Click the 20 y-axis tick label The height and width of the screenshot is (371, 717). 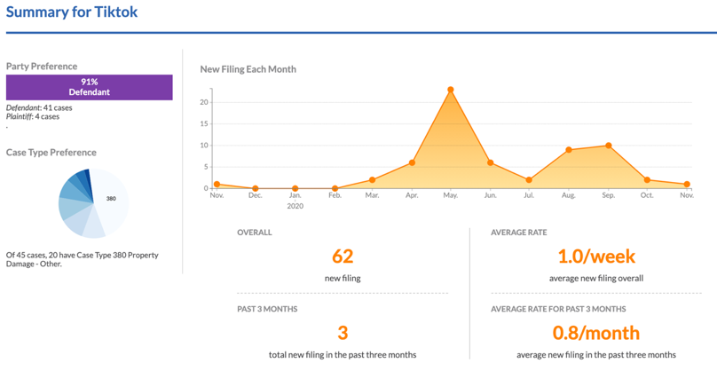click(204, 102)
